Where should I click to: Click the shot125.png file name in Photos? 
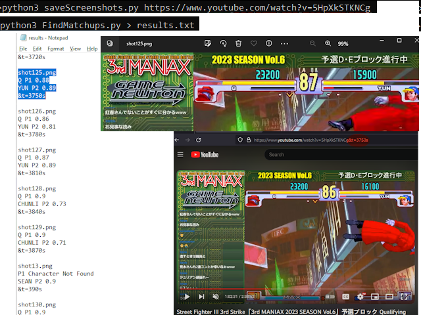point(139,44)
